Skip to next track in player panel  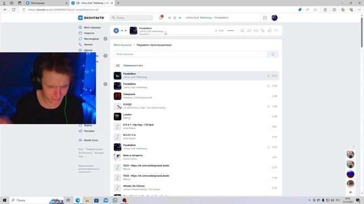126,31
